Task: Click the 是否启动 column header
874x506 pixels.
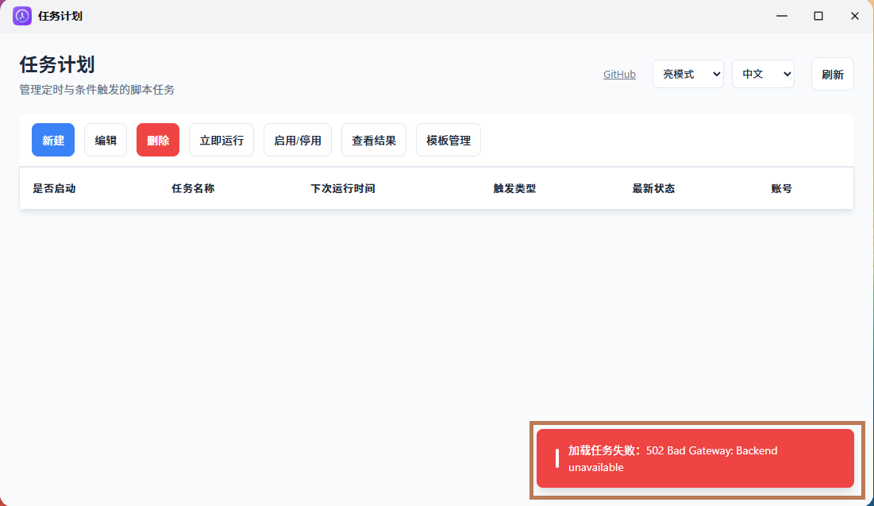Action: pyautogui.click(x=54, y=188)
